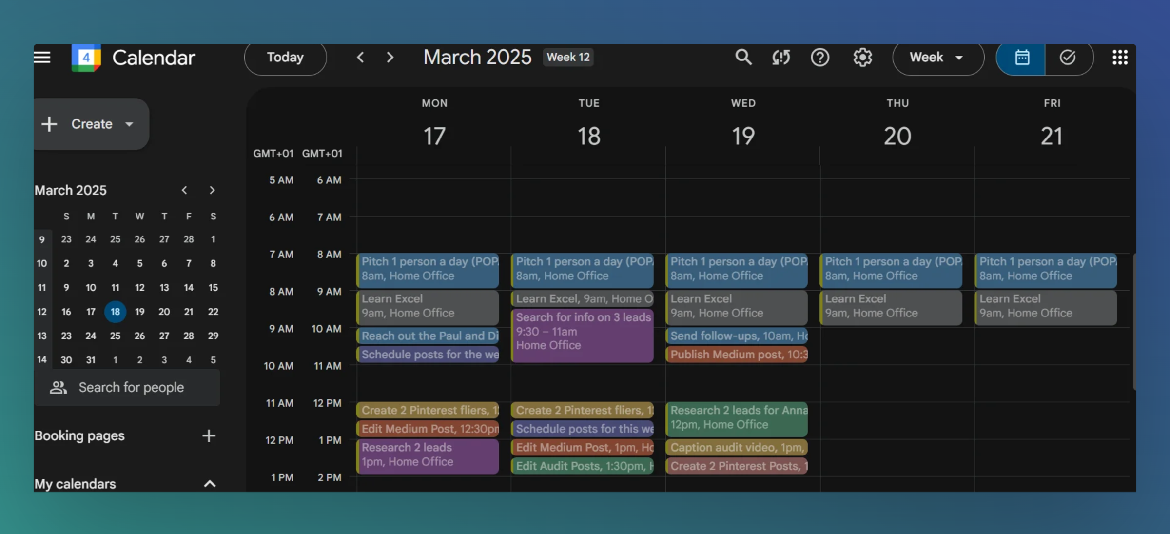Switch to tasks view toggle
The width and height of the screenshot is (1170, 534).
[x=1069, y=58]
